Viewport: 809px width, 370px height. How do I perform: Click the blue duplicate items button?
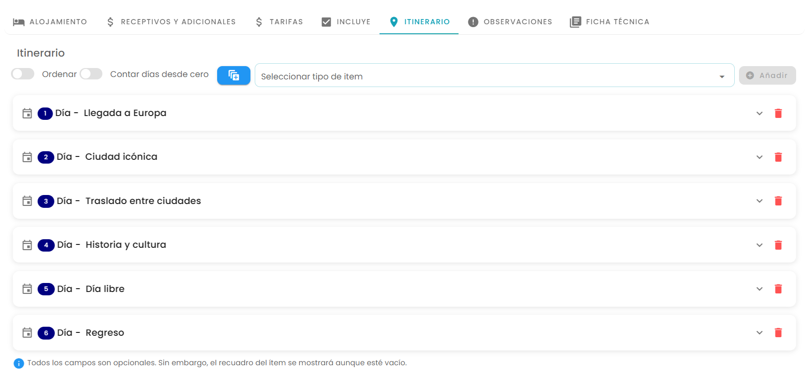[233, 75]
